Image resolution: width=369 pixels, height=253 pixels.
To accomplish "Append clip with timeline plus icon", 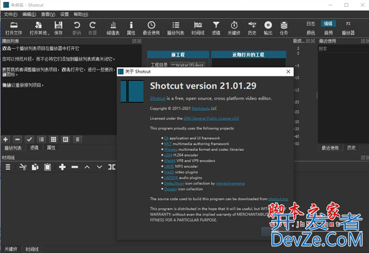I will click(x=63, y=167).
